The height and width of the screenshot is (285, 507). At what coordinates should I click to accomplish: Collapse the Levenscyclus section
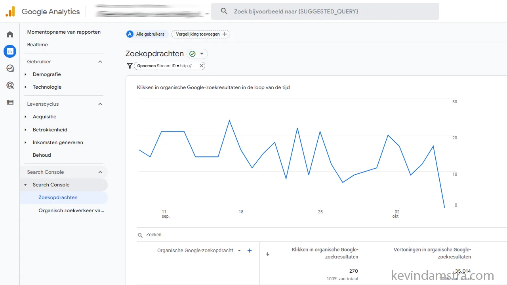click(x=100, y=104)
